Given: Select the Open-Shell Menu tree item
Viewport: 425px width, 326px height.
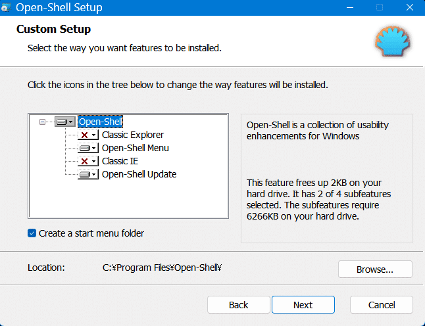Looking at the screenshot, I should pos(136,148).
